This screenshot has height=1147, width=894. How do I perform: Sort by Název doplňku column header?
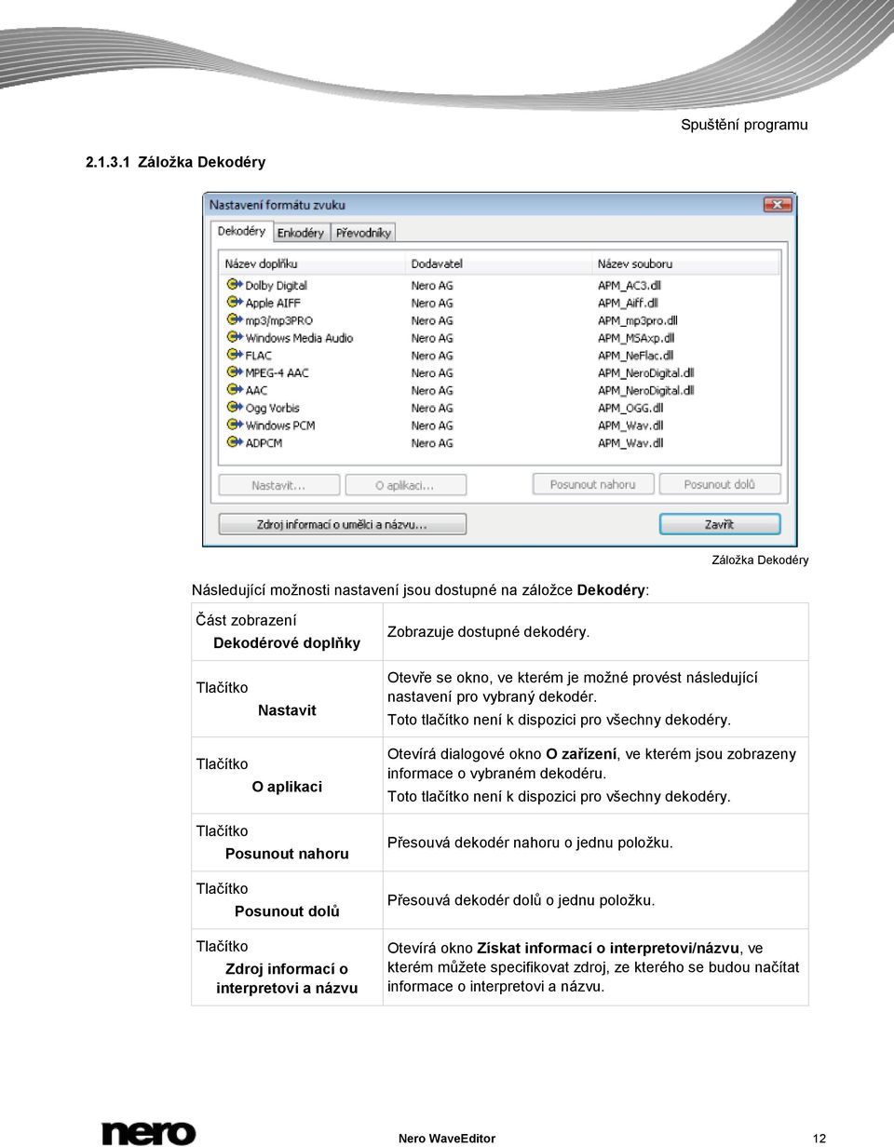pos(312,264)
